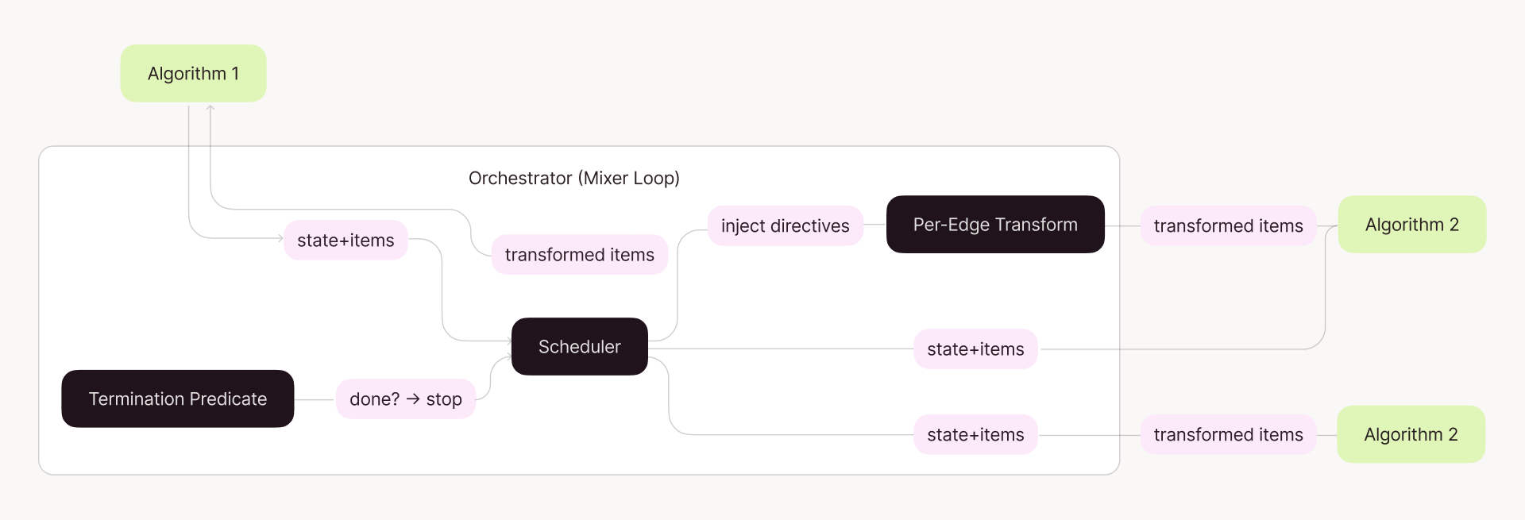Click the bottommost state+items edge label
The image size is (1525, 520).
click(x=975, y=435)
